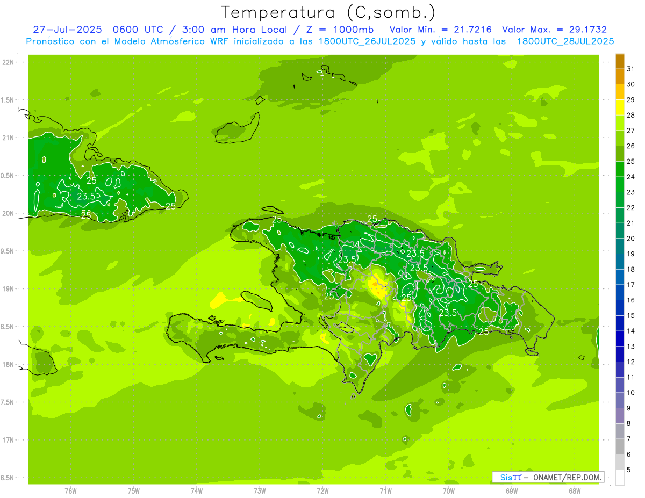Pick the legend swatch between 23 and 24
The height and width of the screenshot is (498, 645).
(x=620, y=184)
